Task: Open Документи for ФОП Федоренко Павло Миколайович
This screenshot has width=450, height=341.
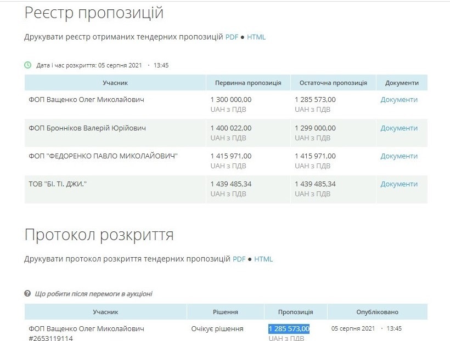Action: [x=399, y=156]
